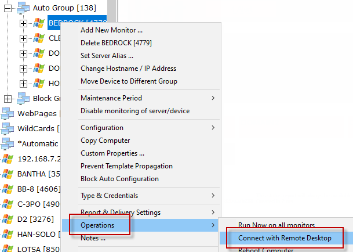The width and height of the screenshot is (353, 252).
Task: Click the Windows icon beside HAN-SOLO
Action: (x=8, y=234)
